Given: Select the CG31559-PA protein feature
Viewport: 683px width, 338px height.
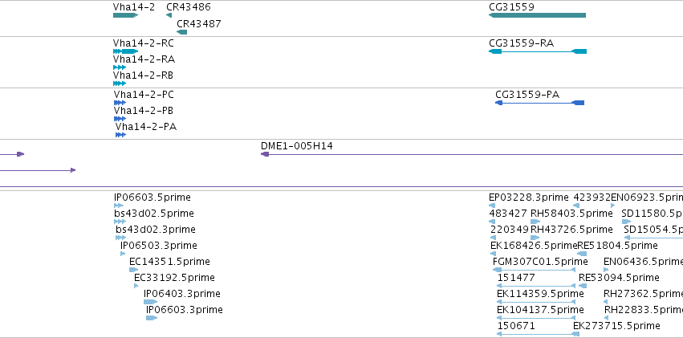Looking at the screenshot, I should (539, 103).
